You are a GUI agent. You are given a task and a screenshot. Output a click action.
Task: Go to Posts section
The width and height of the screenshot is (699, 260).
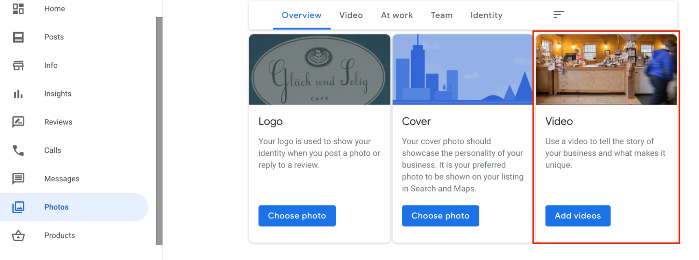click(54, 37)
